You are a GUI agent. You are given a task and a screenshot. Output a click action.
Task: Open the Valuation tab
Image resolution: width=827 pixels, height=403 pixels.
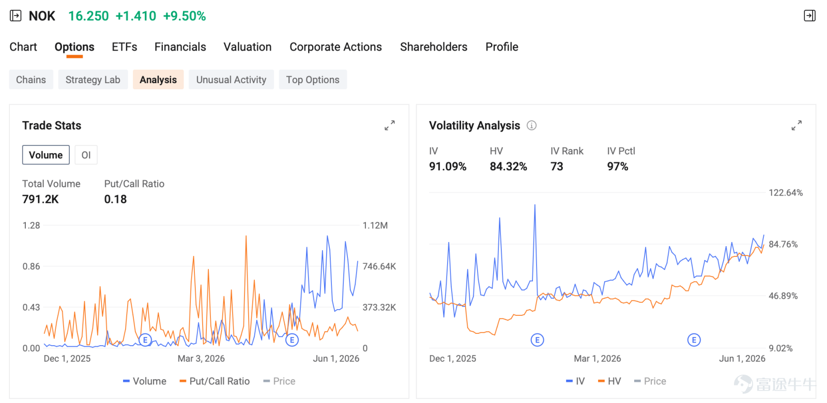point(248,47)
